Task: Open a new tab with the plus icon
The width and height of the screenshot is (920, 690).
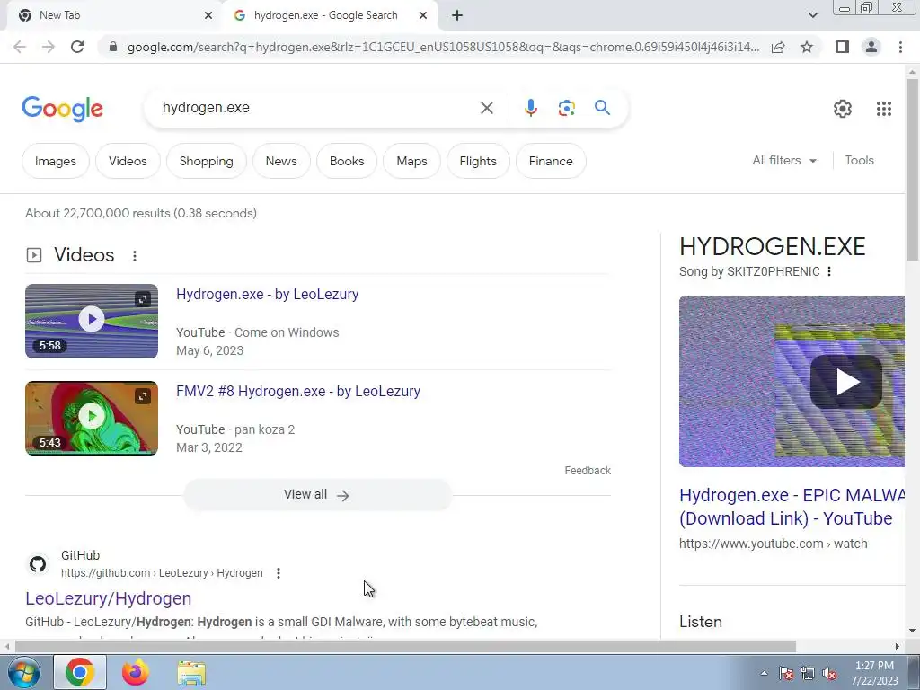Action: click(457, 16)
